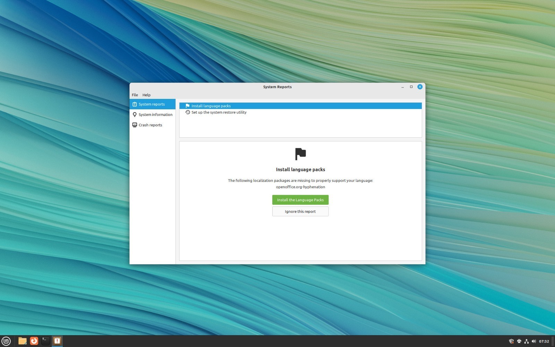The height and width of the screenshot is (347, 555).
Task: Launch the file manager from the taskbar
Action: pyautogui.click(x=23, y=341)
